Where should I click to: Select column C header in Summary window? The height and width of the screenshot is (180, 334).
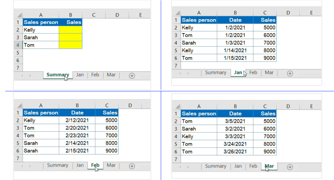pos(94,15)
